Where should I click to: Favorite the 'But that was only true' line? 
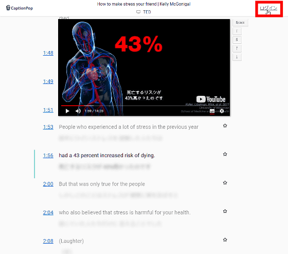coord(225,183)
